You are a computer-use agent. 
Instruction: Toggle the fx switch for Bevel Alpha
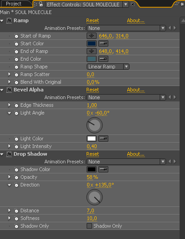[x=9, y=90]
